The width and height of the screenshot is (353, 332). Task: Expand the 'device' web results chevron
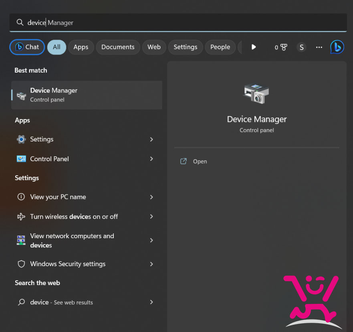click(151, 302)
